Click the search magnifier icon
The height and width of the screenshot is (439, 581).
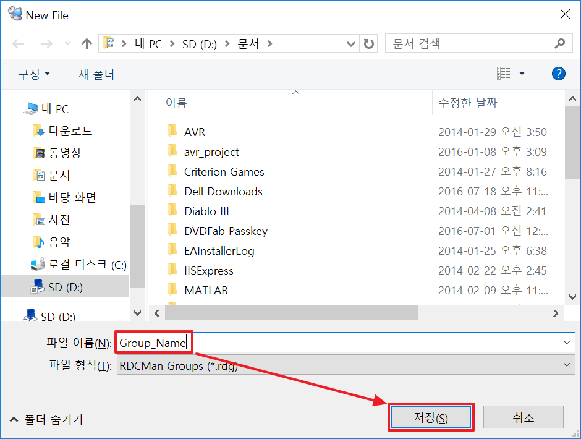pyautogui.click(x=559, y=44)
